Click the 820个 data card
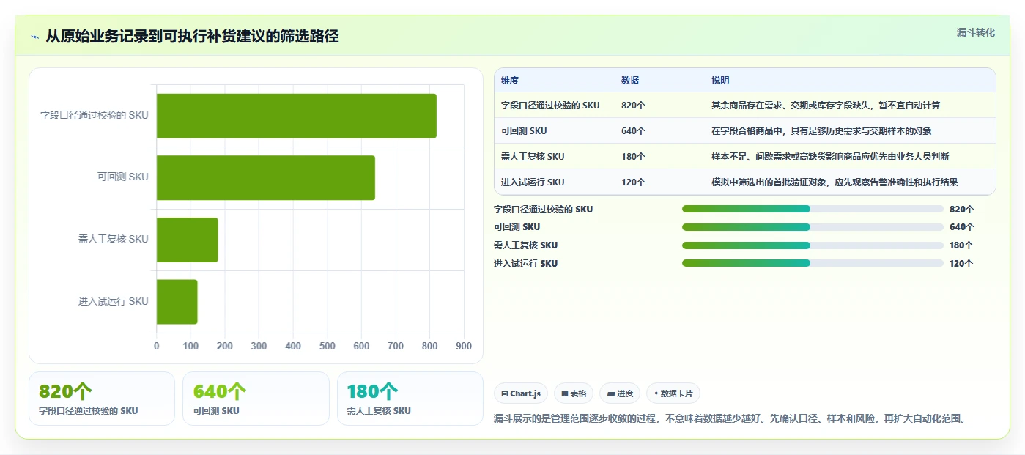 pos(102,399)
